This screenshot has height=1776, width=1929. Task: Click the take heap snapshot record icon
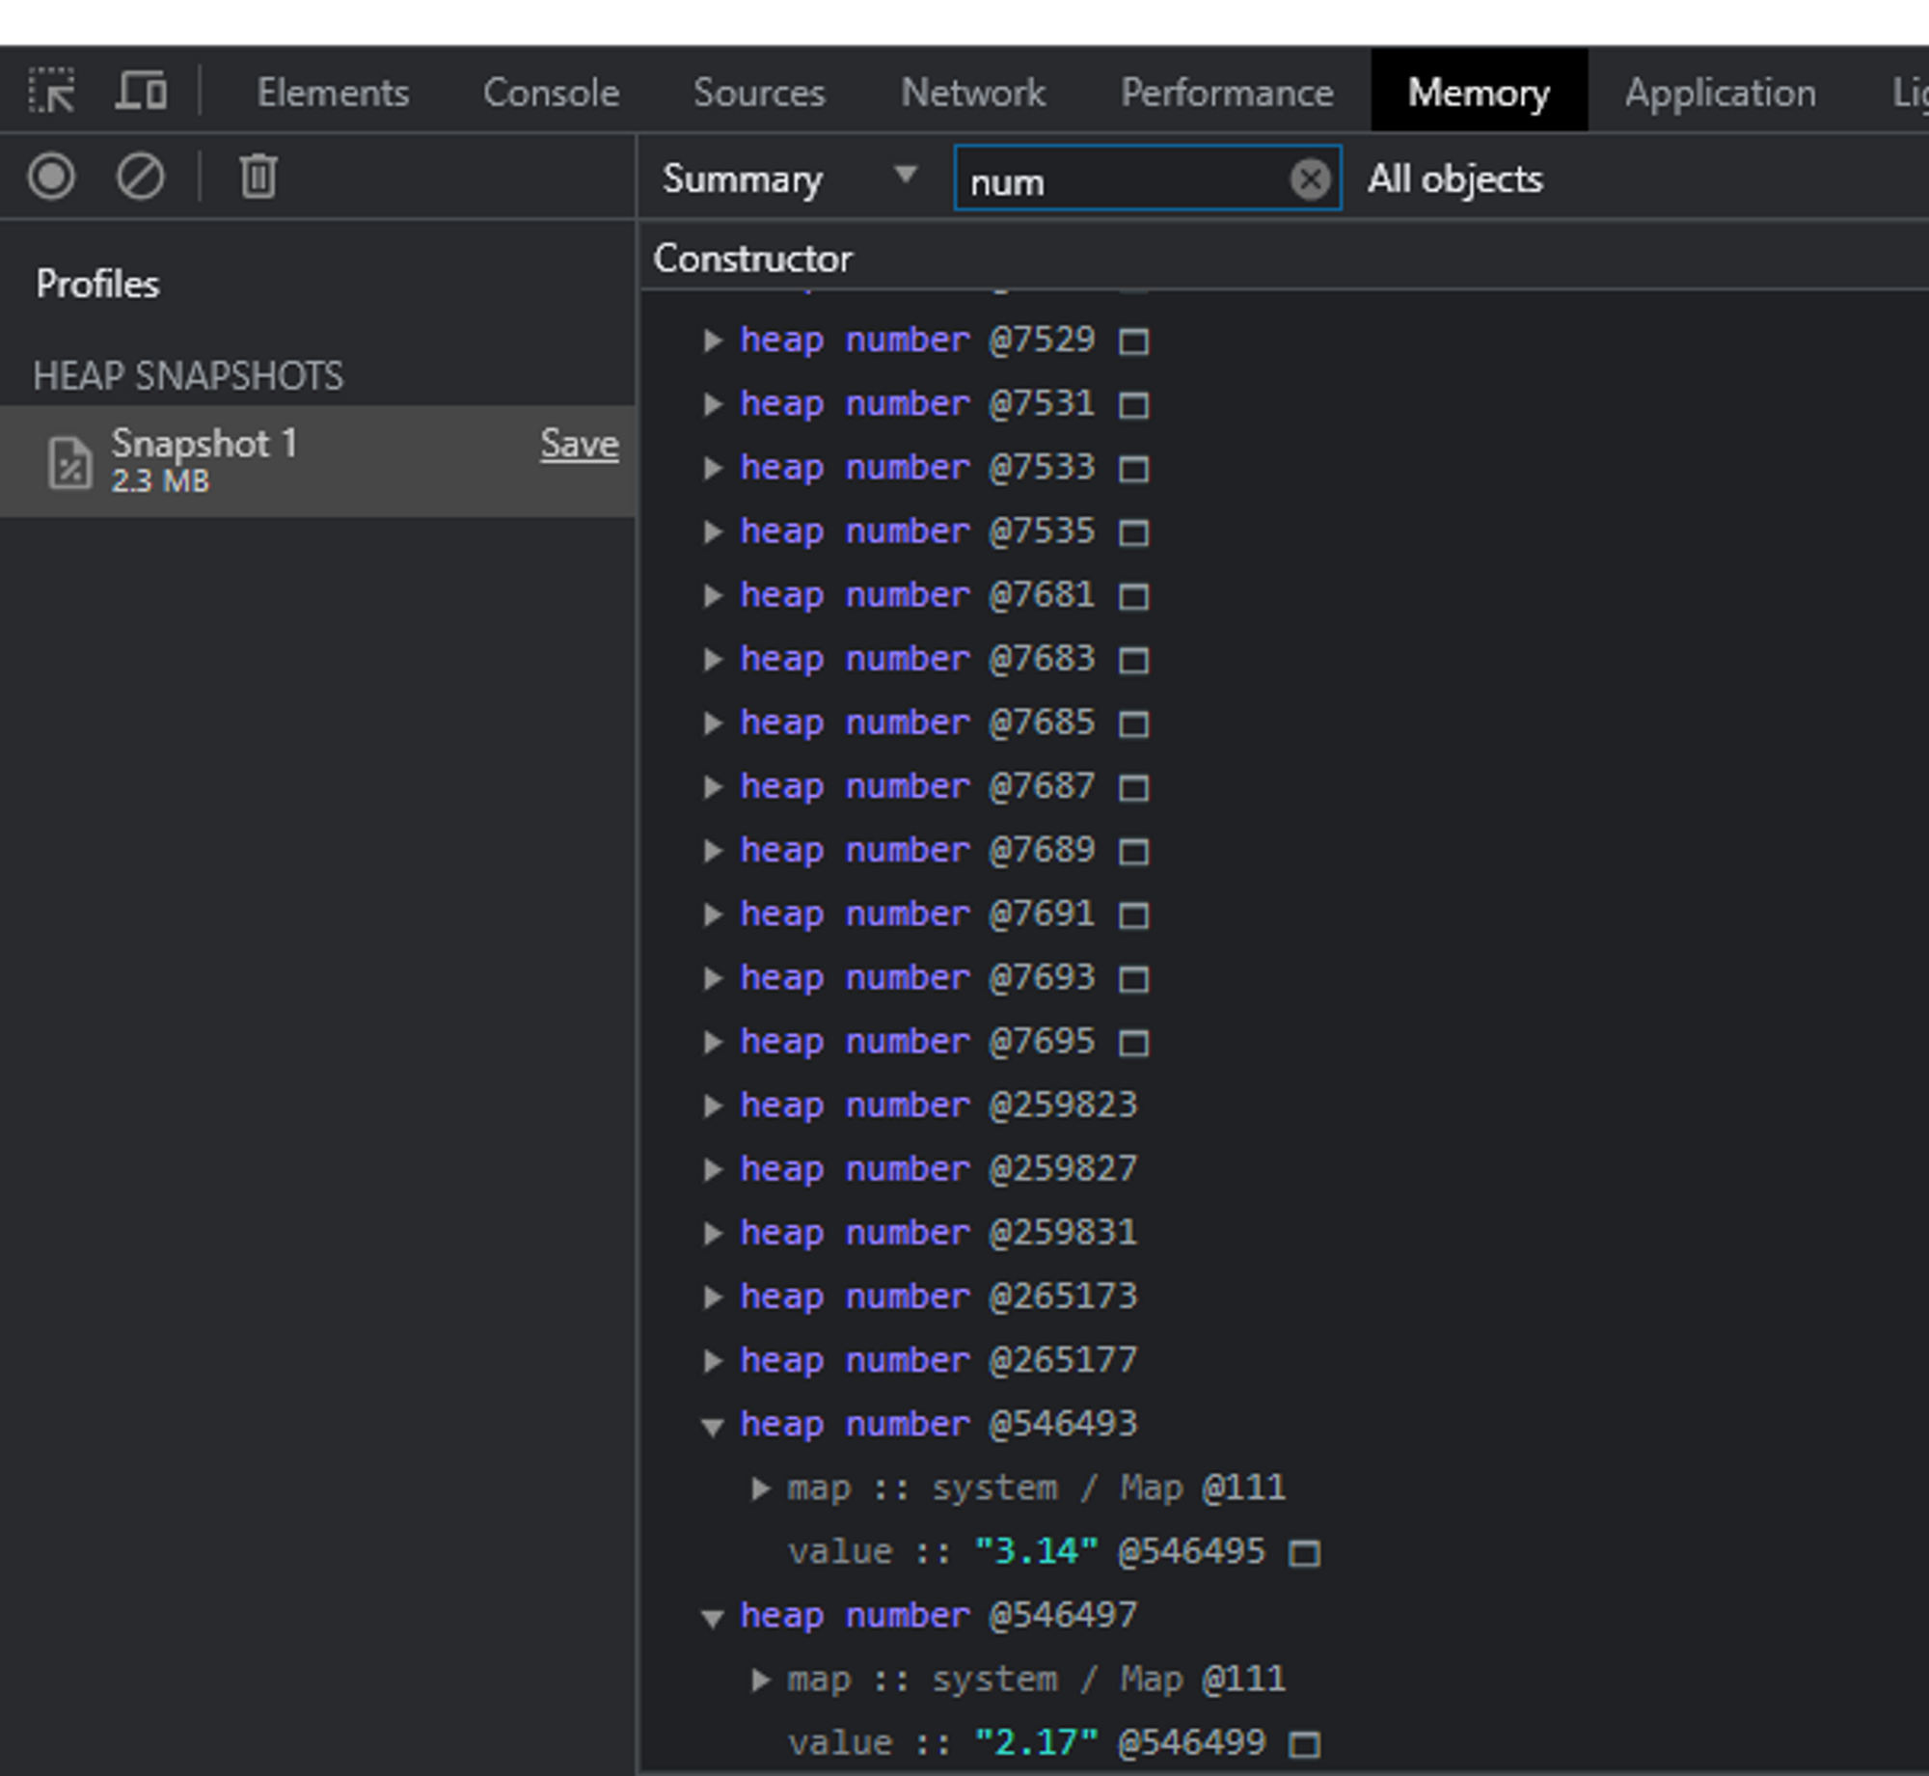[51, 178]
